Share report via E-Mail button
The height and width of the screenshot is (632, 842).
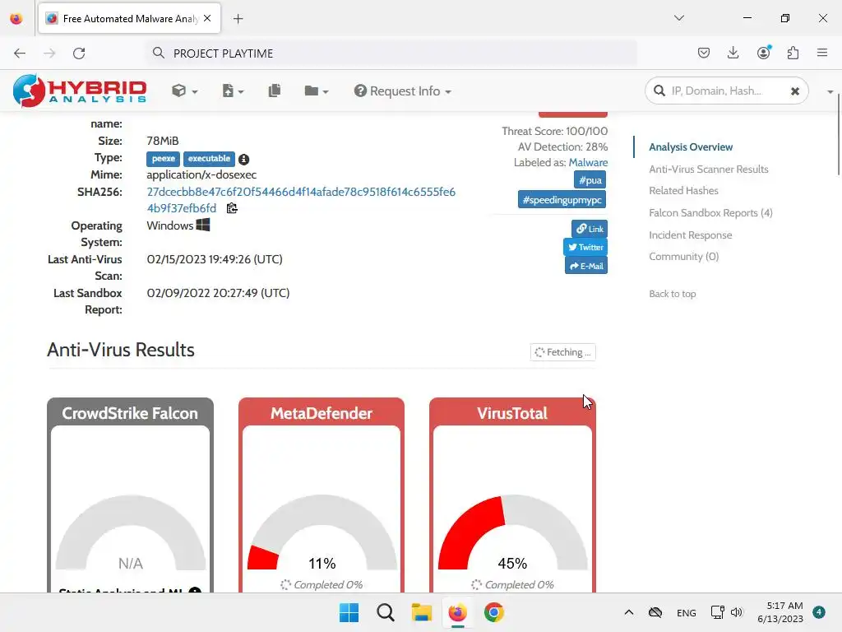[586, 266]
